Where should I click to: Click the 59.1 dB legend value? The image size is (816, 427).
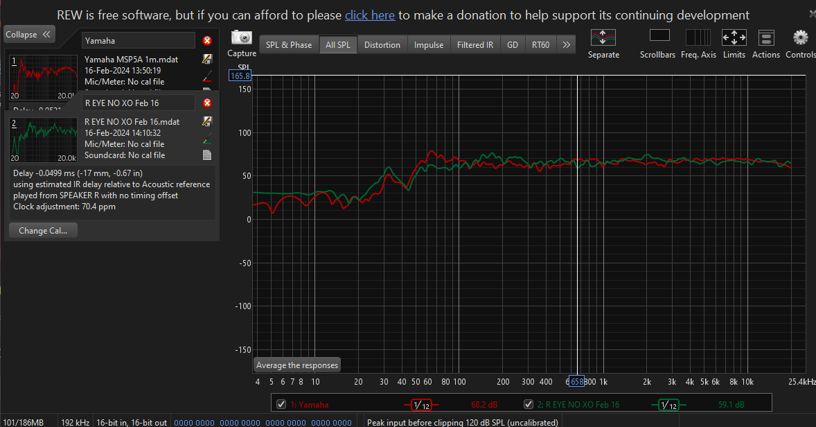731,405
